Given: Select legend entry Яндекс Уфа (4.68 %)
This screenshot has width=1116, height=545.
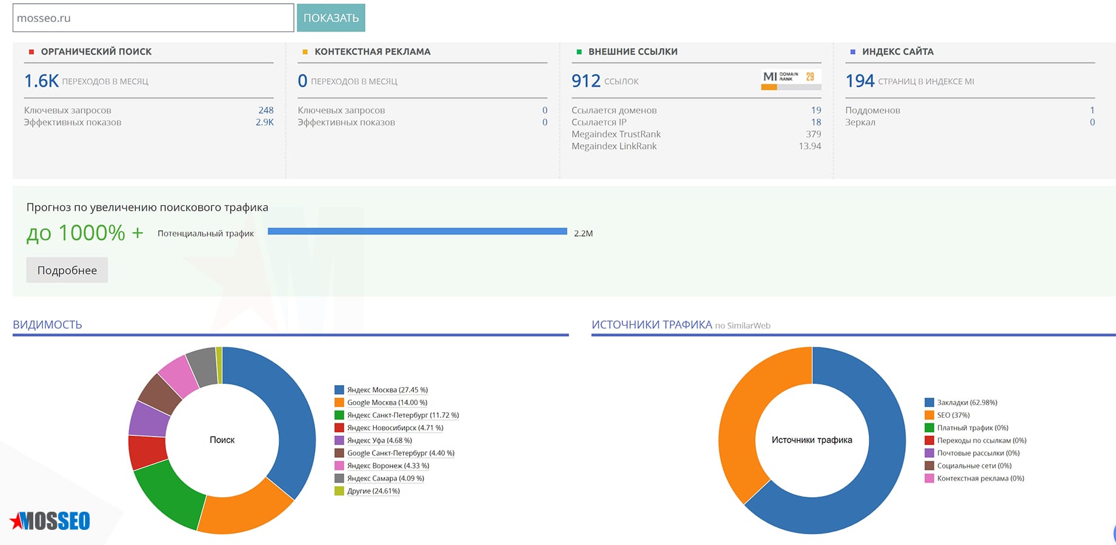Looking at the screenshot, I should pos(380,441).
